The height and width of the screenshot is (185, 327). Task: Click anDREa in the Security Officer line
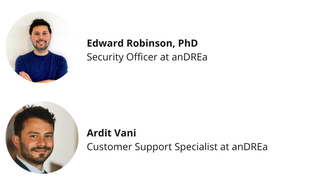(189, 57)
